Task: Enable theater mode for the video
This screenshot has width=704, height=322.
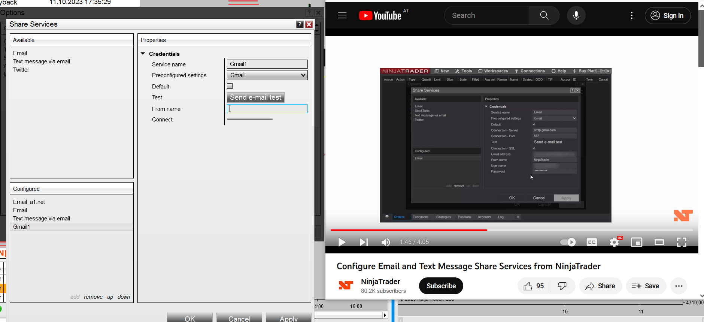Action: pyautogui.click(x=659, y=242)
